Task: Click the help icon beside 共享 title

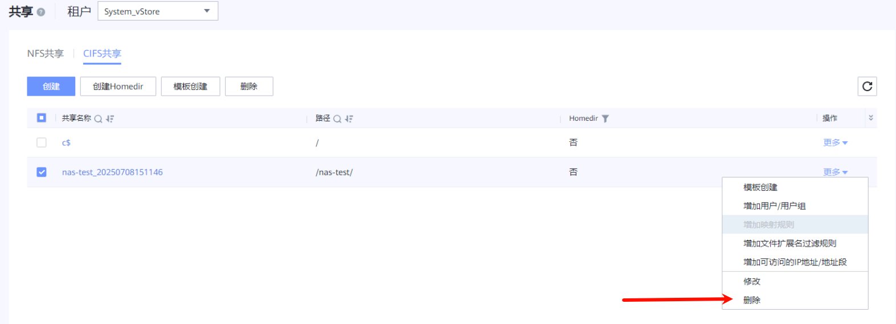Action: point(41,12)
